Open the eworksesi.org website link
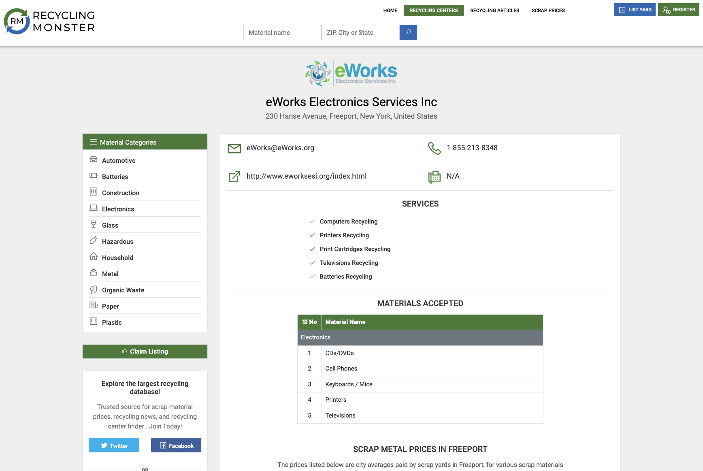The height and width of the screenshot is (471, 703). (307, 176)
